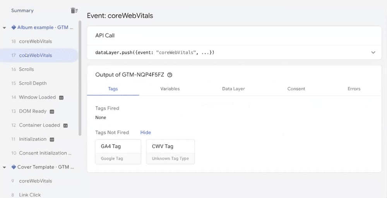This screenshot has height=198, width=387.
Task: Select event 11 Initialization
Action: [x=39, y=139]
